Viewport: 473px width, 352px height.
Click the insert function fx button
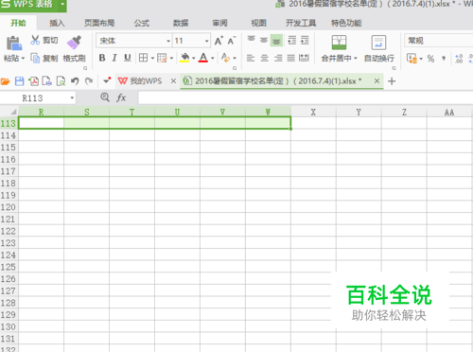tap(121, 97)
